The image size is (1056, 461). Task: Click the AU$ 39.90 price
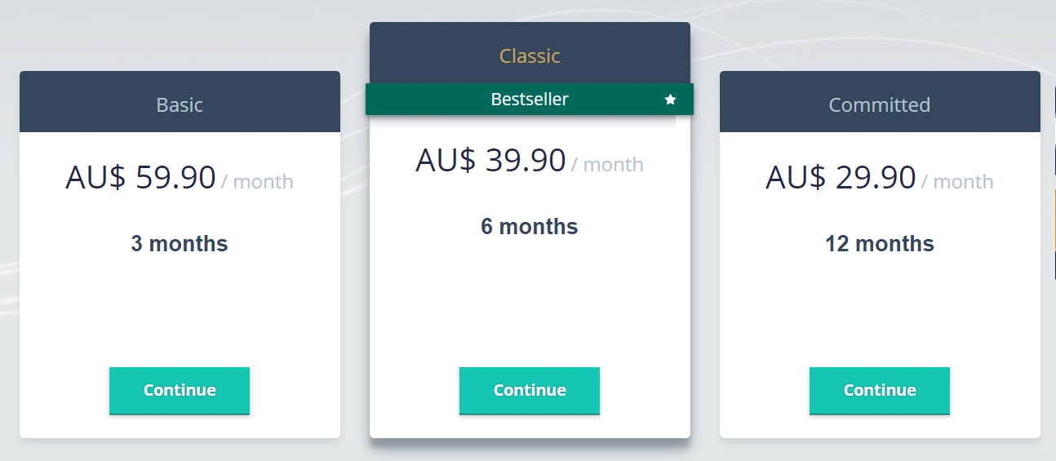(x=490, y=160)
